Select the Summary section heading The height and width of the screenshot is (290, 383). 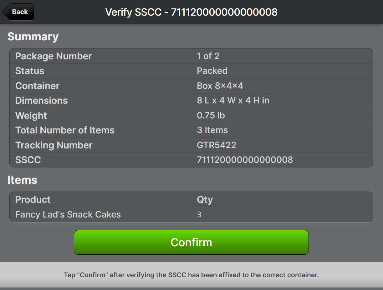coord(33,37)
